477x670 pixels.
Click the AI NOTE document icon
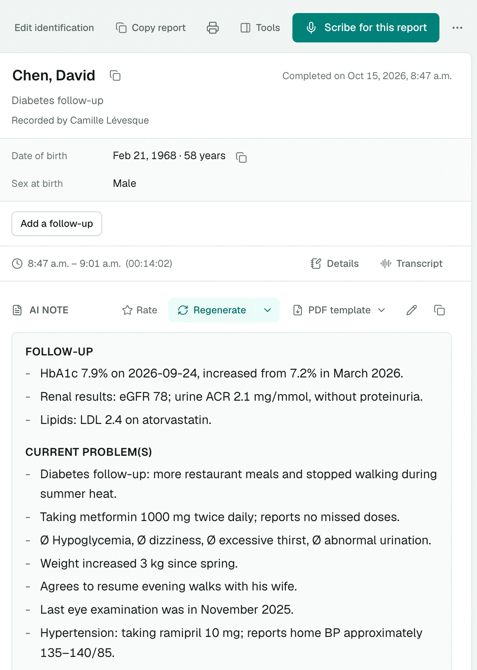click(17, 310)
